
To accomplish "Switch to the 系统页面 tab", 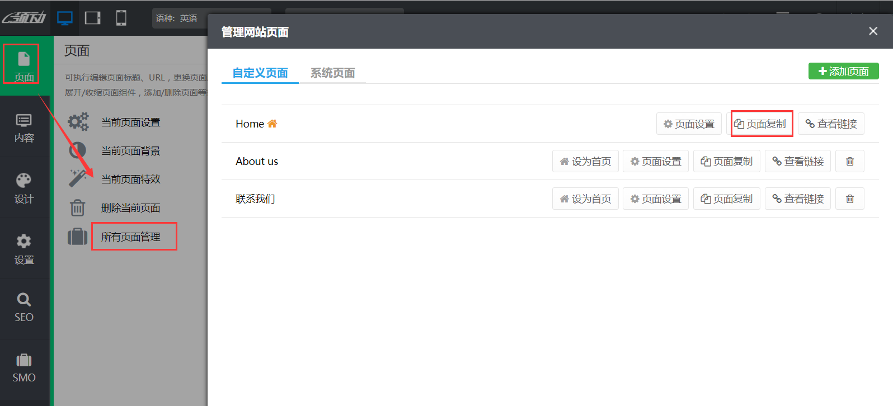I will pyautogui.click(x=332, y=73).
